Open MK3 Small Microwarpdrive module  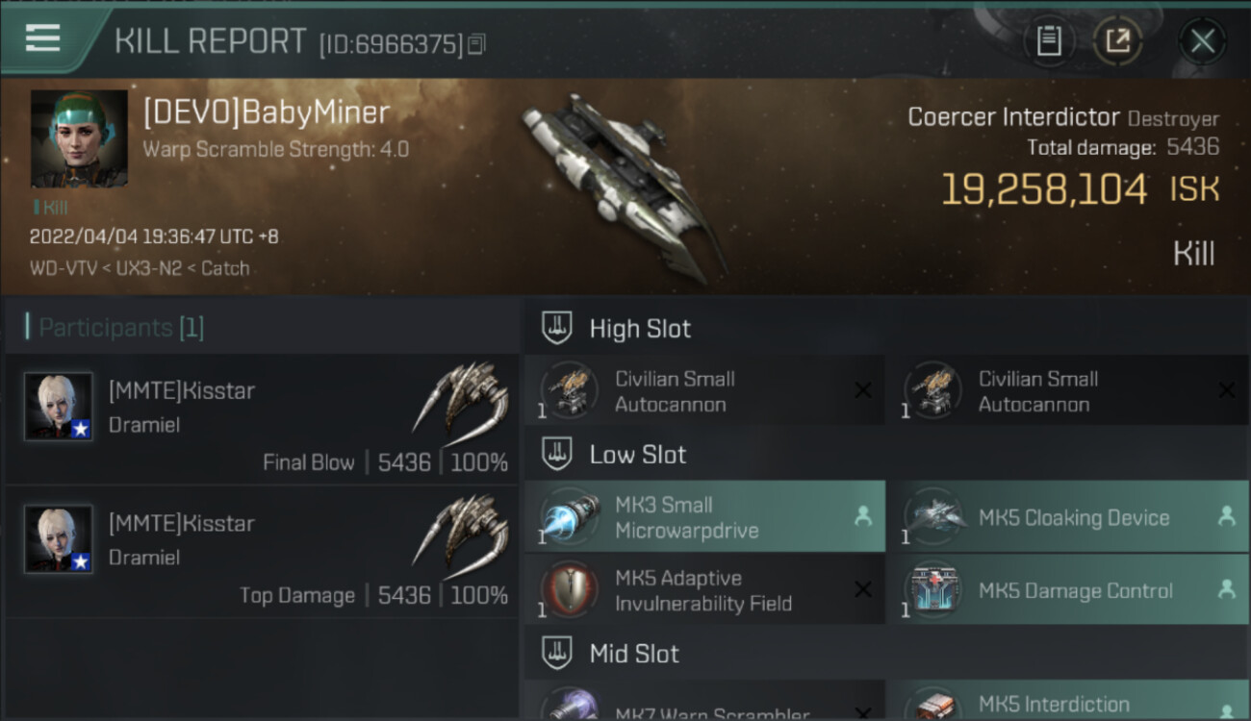click(704, 517)
